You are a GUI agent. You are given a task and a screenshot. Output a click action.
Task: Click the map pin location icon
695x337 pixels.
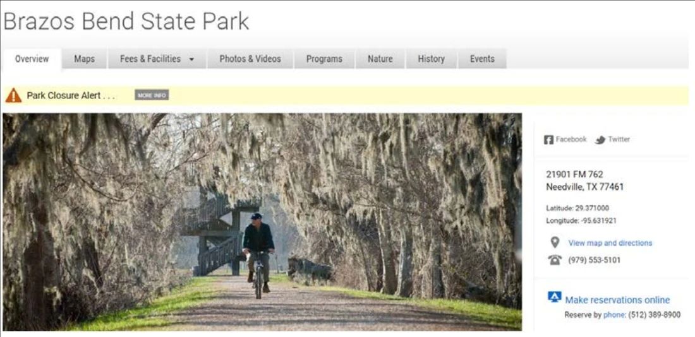[x=555, y=243]
